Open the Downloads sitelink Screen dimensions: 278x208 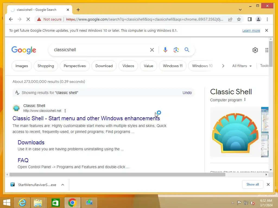click(x=31, y=142)
